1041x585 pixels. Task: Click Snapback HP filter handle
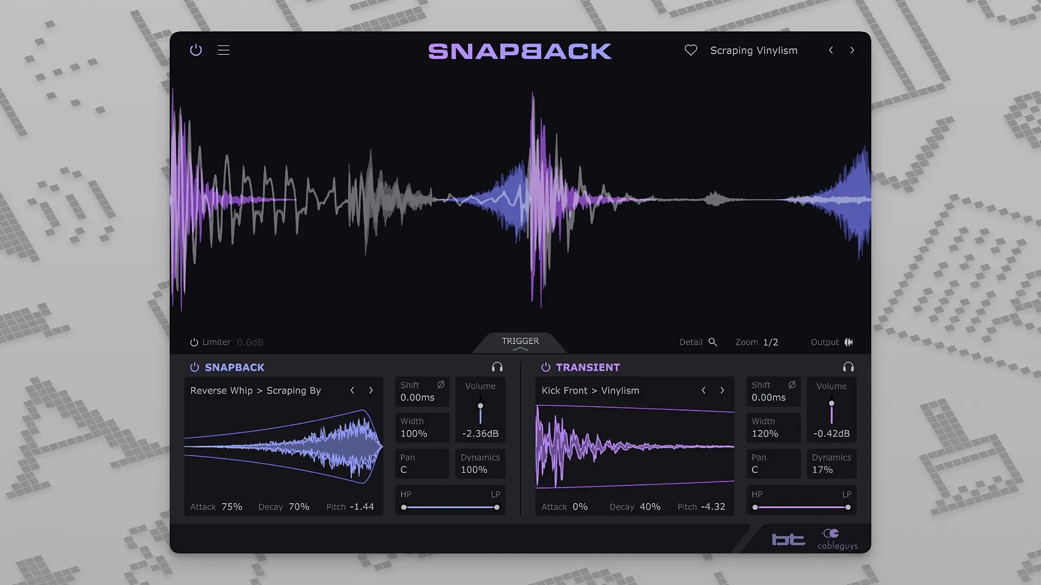(404, 508)
